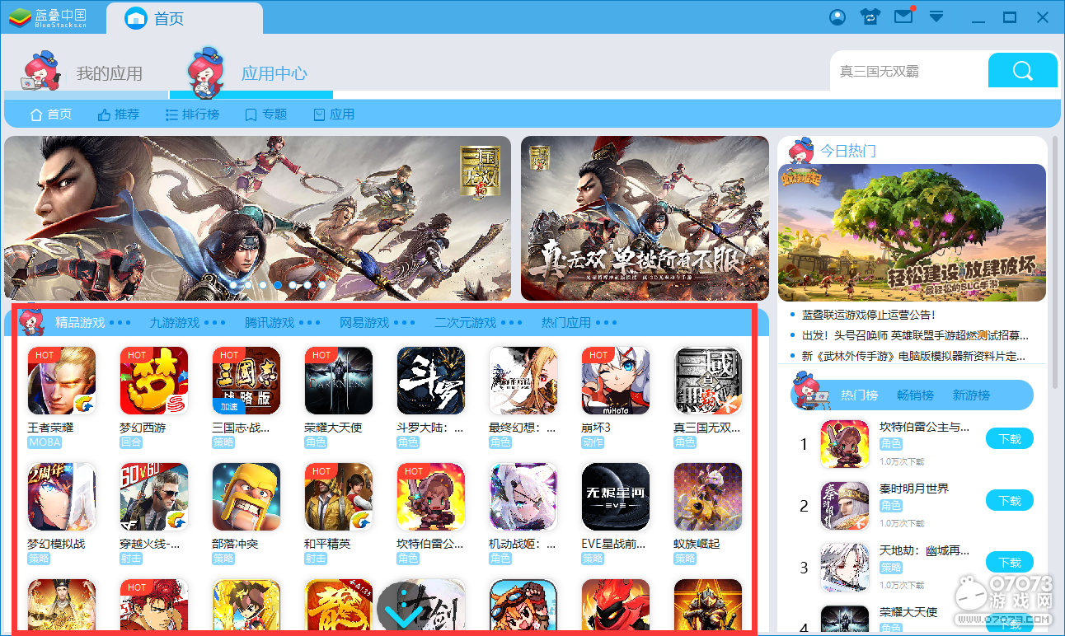This screenshot has height=636, width=1065.
Task: Open the 蓝叠联运游戏停止运营公告 news link
Action: pos(869,315)
